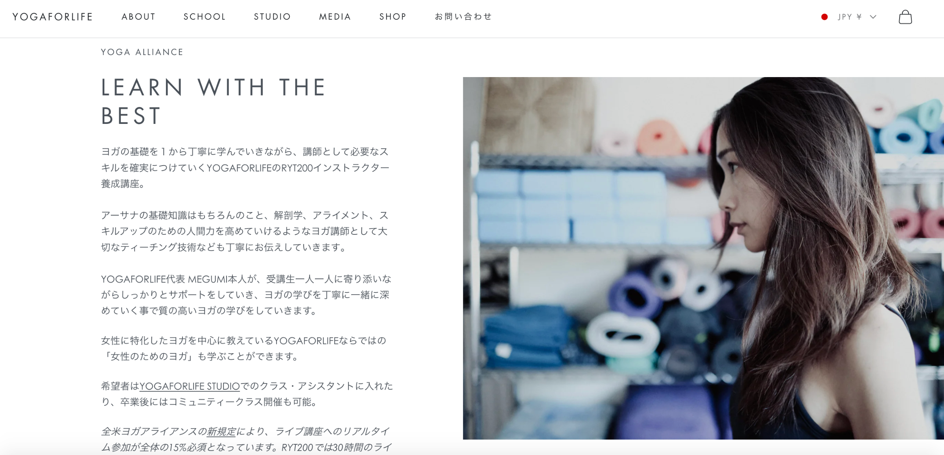The image size is (944, 455).
Task: Open the STUDIO menu item
Action: 272,17
